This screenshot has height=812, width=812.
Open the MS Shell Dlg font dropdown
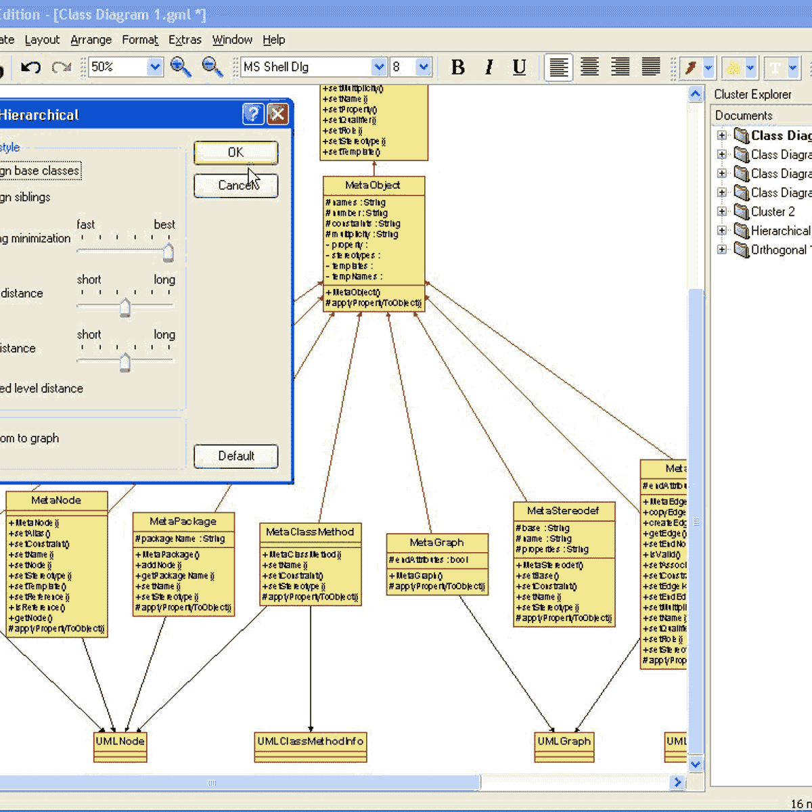tap(378, 67)
